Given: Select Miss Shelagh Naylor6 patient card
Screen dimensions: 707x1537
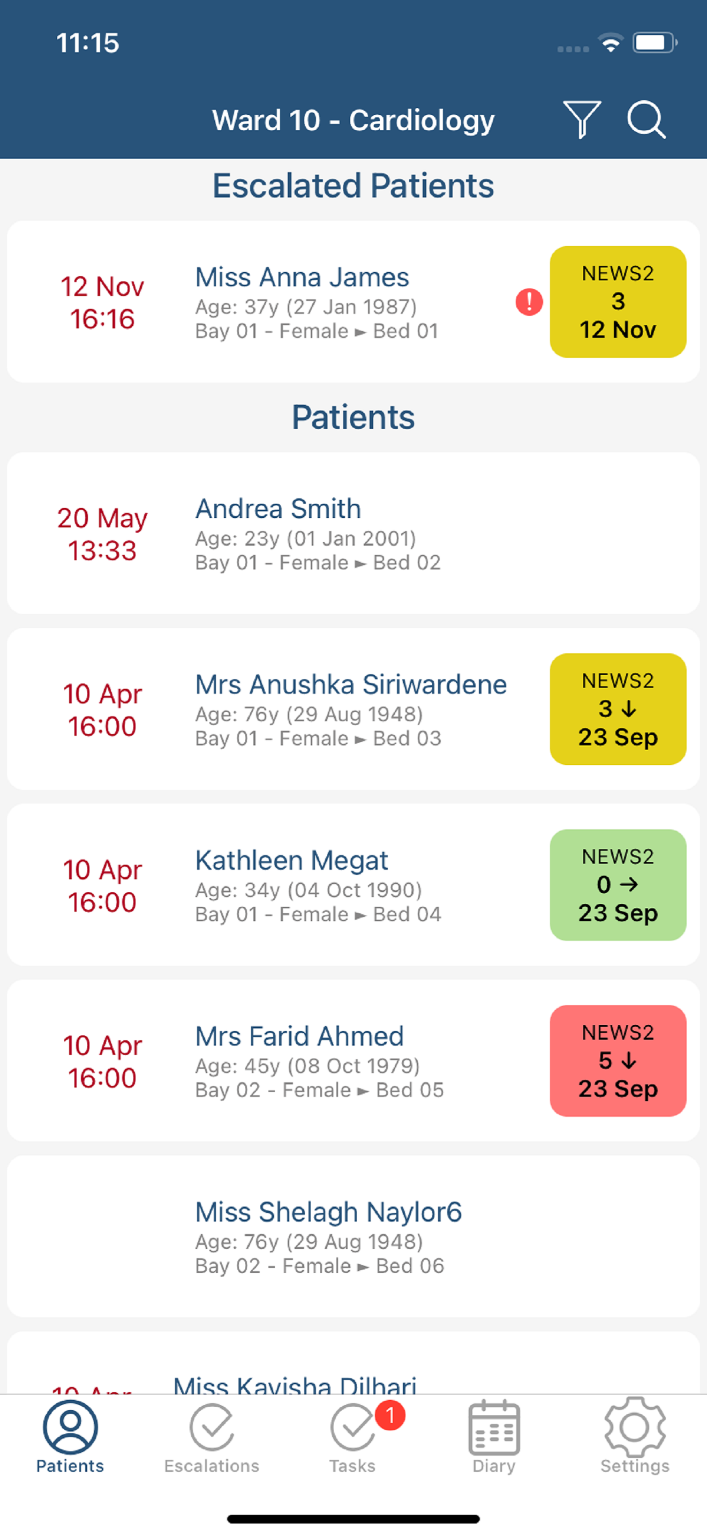Looking at the screenshot, I should (353, 1236).
